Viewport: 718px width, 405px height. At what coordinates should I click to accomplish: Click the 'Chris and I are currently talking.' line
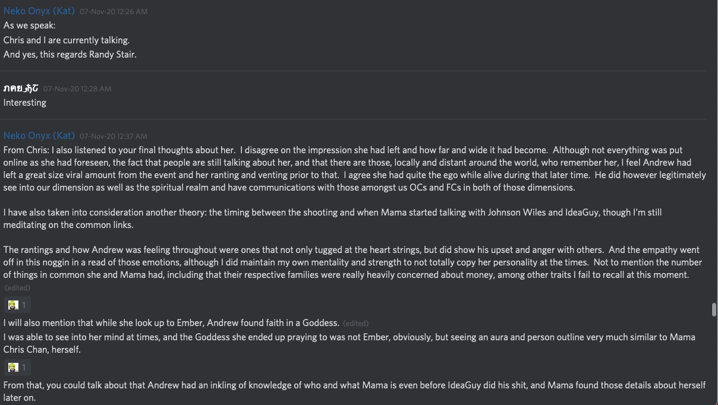pyautogui.click(x=67, y=40)
